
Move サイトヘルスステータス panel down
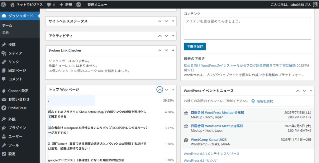pyautogui.click(x=166, y=21)
